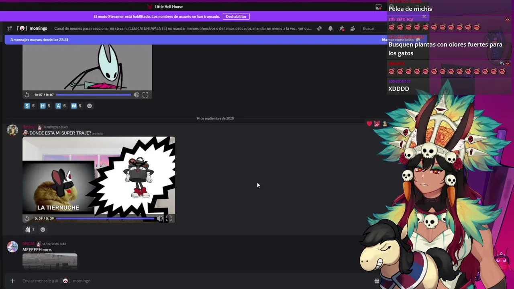
Task: Add reaction smiley under La Tiernuche video
Action: pos(43,230)
